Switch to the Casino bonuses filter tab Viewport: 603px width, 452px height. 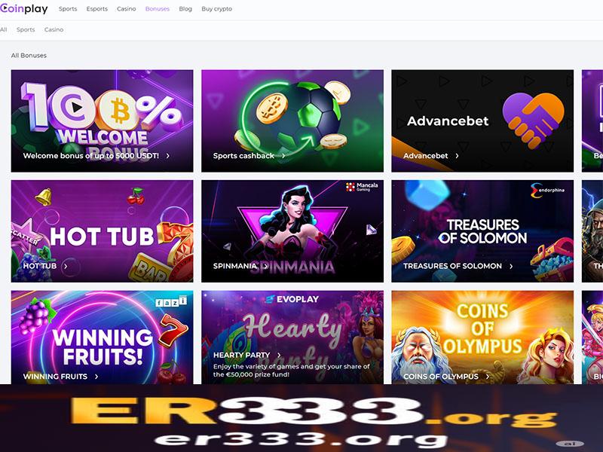54,29
